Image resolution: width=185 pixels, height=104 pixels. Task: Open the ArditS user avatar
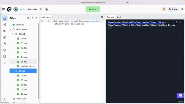coord(16,9)
